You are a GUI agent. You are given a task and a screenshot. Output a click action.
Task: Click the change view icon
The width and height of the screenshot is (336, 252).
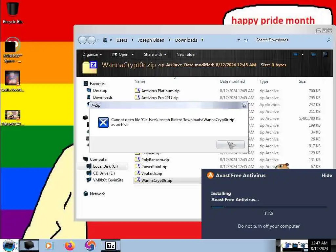(296, 54)
